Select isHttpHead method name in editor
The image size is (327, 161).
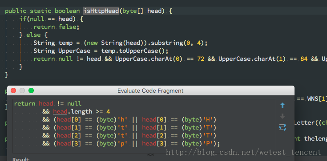pyautogui.click(x=101, y=11)
